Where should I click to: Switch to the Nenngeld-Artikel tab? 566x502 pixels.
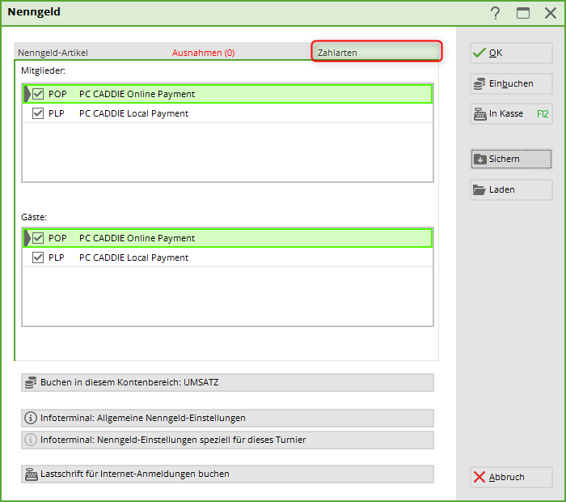point(53,53)
